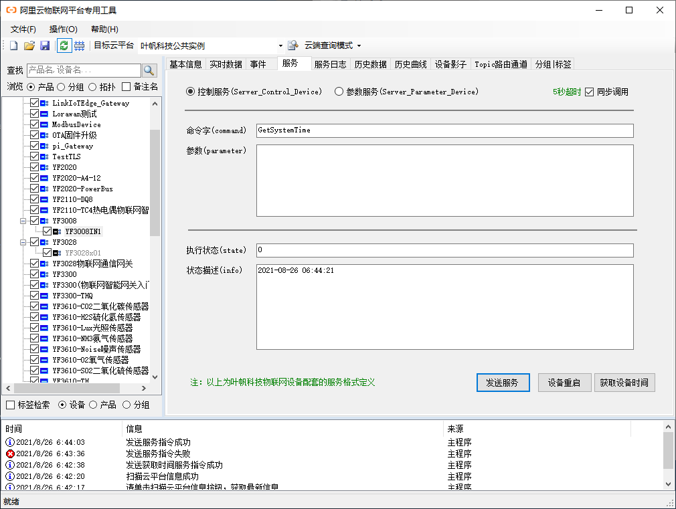Viewport: 676px width, 509px height.
Task: Uncheck the YF3008IN1 device checkbox
Action: pos(47,231)
